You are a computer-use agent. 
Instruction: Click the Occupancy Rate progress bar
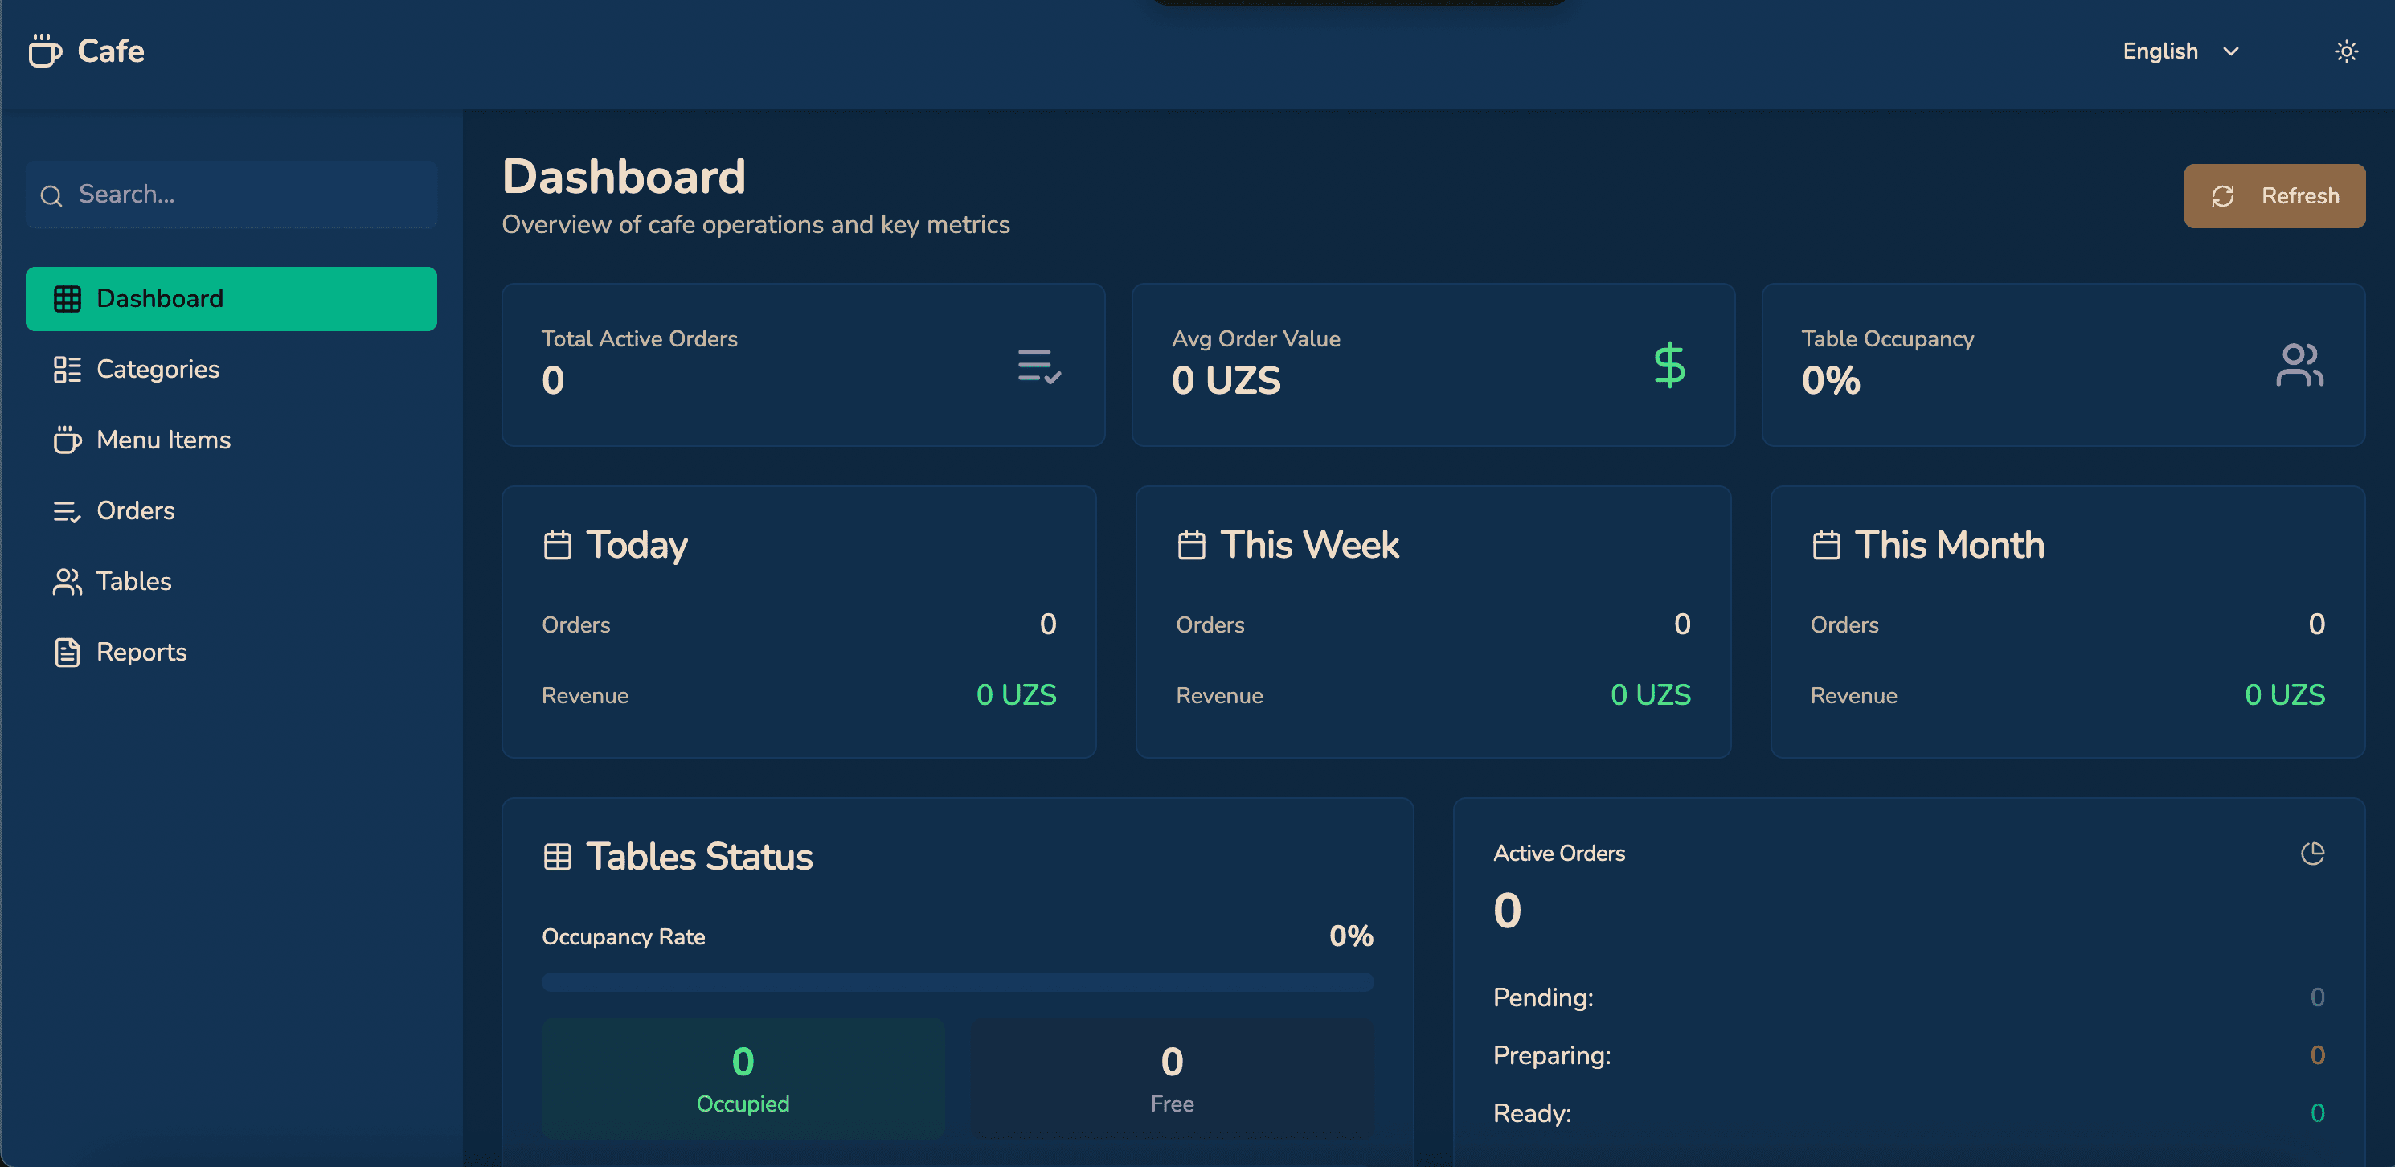(956, 982)
